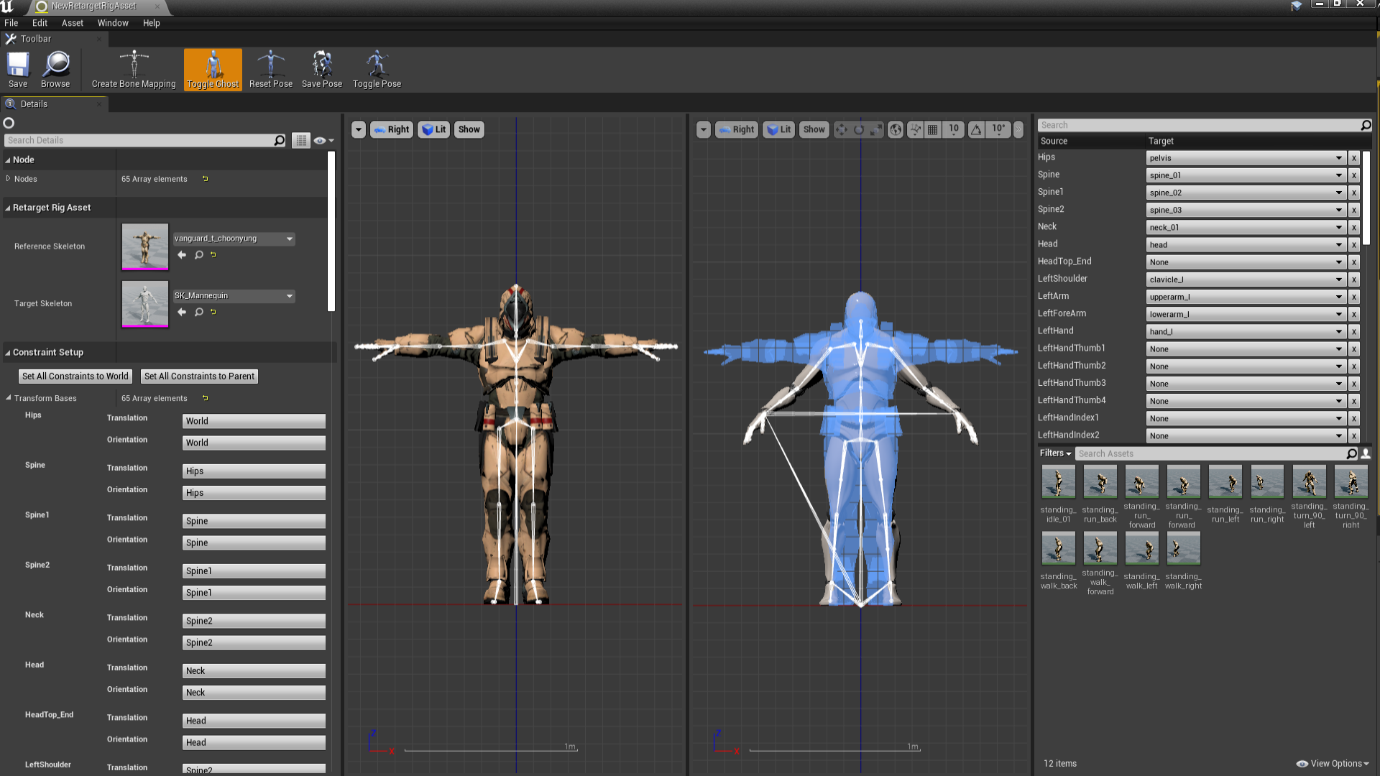Click the Save Pose toolbar icon
The width and height of the screenshot is (1380, 776).
click(321, 68)
